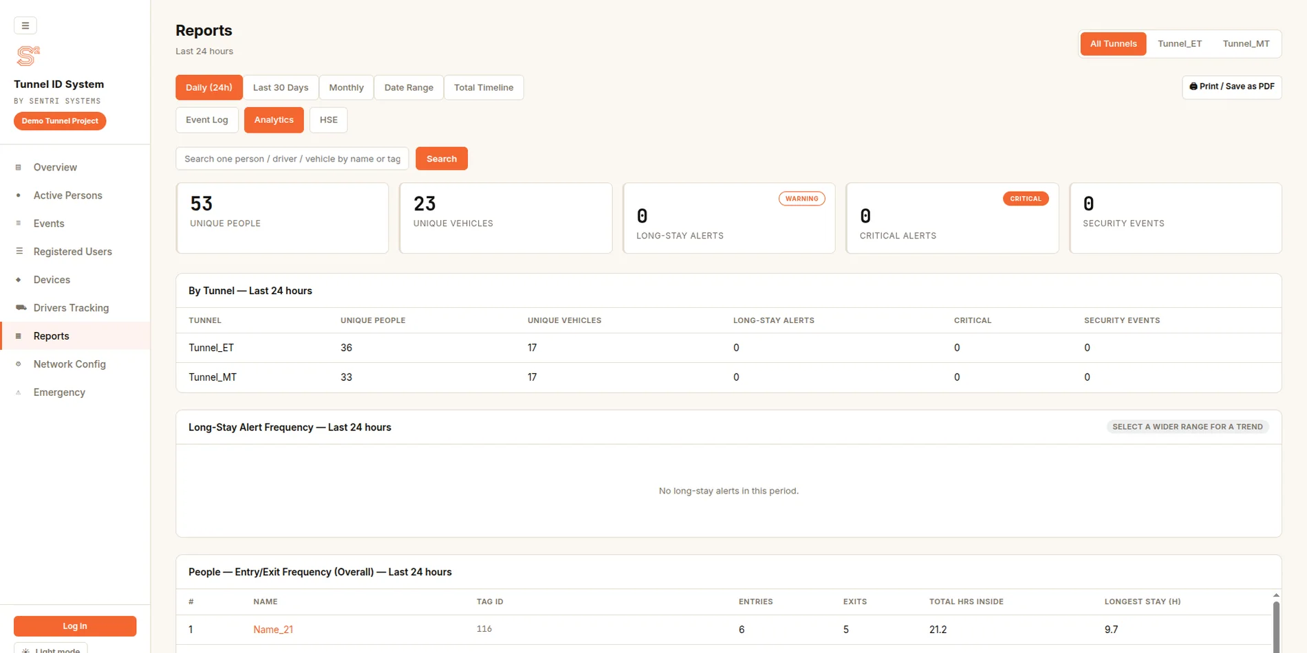This screenshot has height=653, width=1307.
Task: Select the Daily (24h) range
Action: click(209, 87)
